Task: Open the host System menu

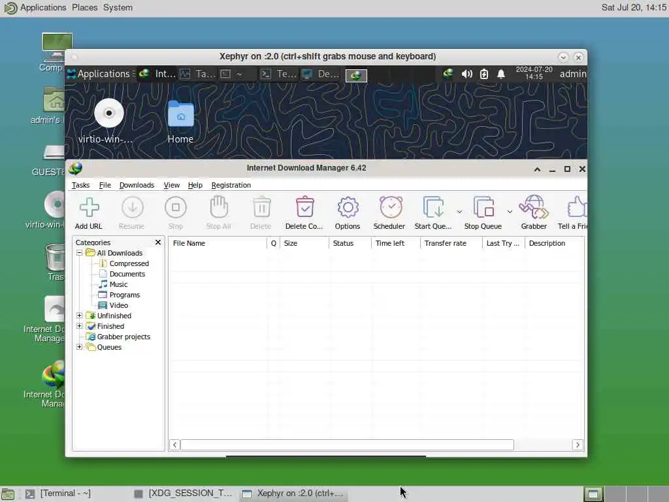Action: point(118,7)
